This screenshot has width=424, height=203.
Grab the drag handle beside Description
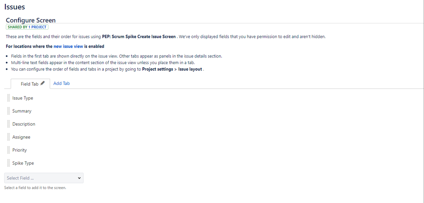(8, 124)
